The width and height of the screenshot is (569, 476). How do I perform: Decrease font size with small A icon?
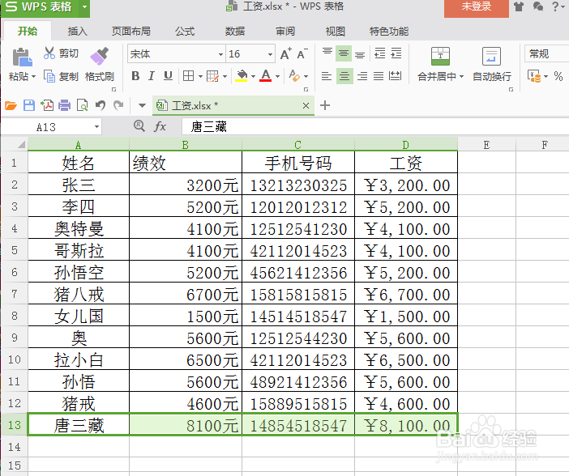(302, 54)
